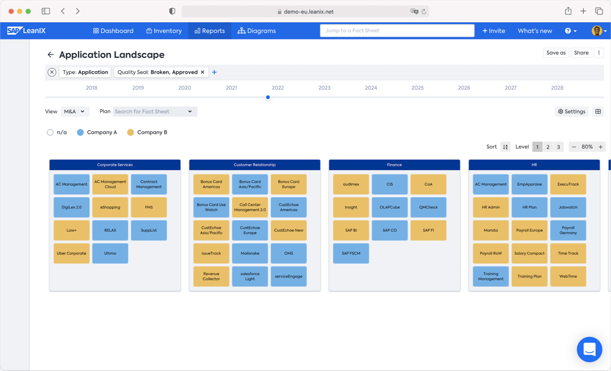Click the Jump to a Fact Sheet field
611x371 pixels.
[397, 31]
